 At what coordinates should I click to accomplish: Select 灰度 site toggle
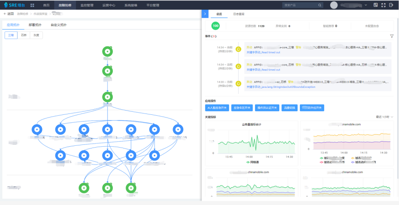pyautogui.click(x=37, y=35)
